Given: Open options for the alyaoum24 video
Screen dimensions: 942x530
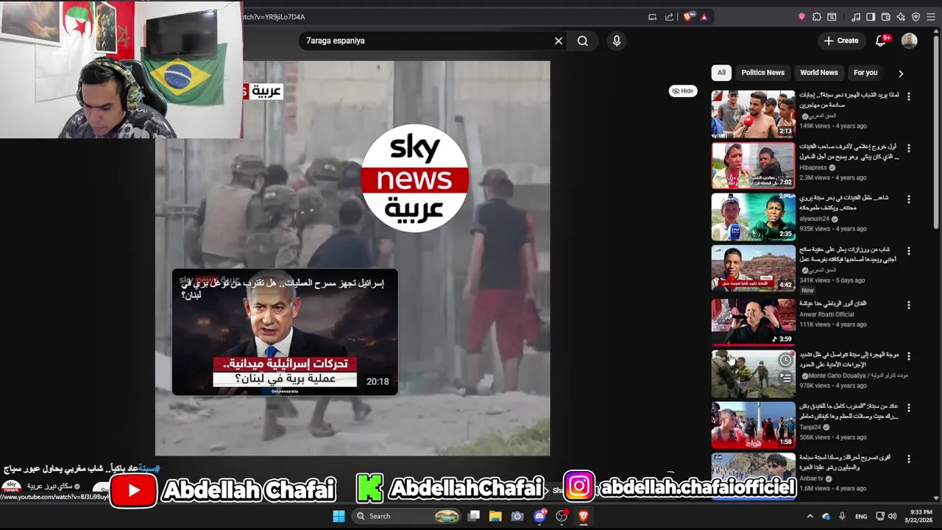Looking at the screenshot, I should (908, 199).
